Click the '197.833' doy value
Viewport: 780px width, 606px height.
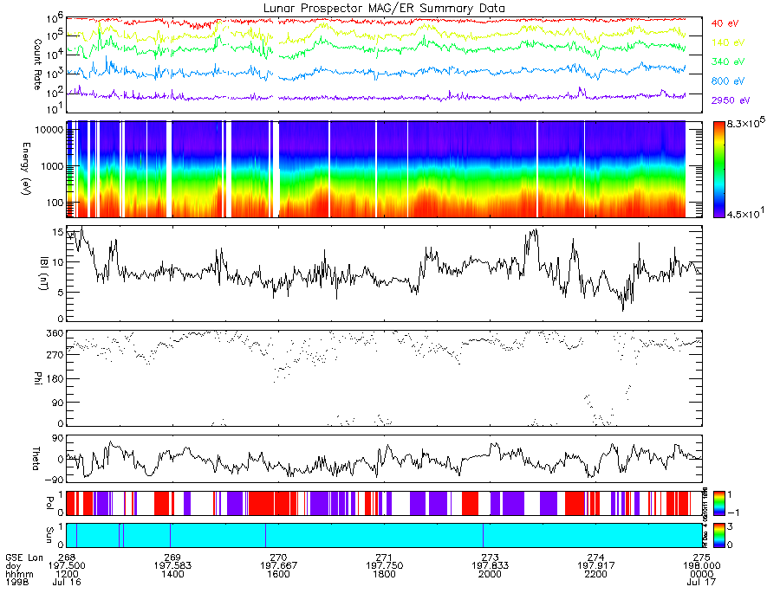tap(490, 566)
